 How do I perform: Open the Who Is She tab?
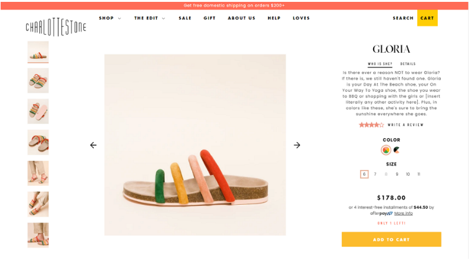tap(380, 64)
